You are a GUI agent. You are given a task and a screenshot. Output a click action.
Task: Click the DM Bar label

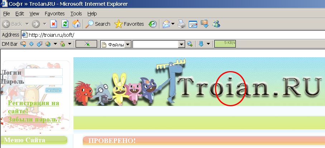10,44
